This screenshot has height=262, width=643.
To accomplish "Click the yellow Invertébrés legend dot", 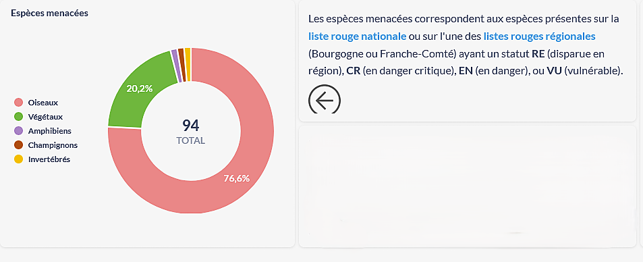I will click(18, 159).
